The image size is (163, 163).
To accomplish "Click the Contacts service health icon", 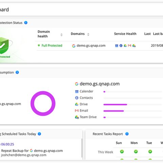I will tap(121, 46).
